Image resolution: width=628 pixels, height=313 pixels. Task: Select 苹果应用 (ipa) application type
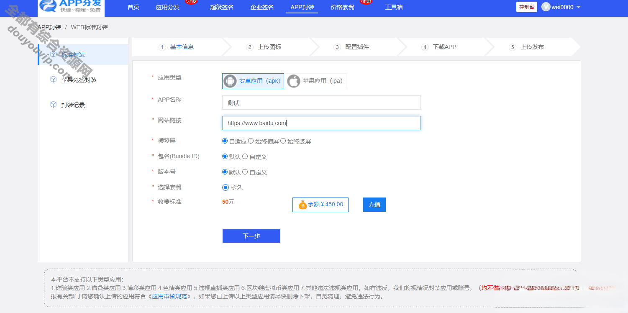pos(316,81)
